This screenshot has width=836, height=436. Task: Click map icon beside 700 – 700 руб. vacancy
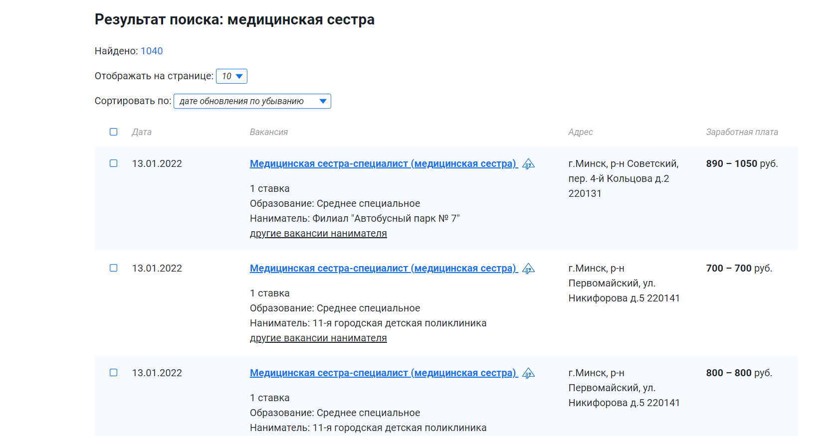pos(528,269)
